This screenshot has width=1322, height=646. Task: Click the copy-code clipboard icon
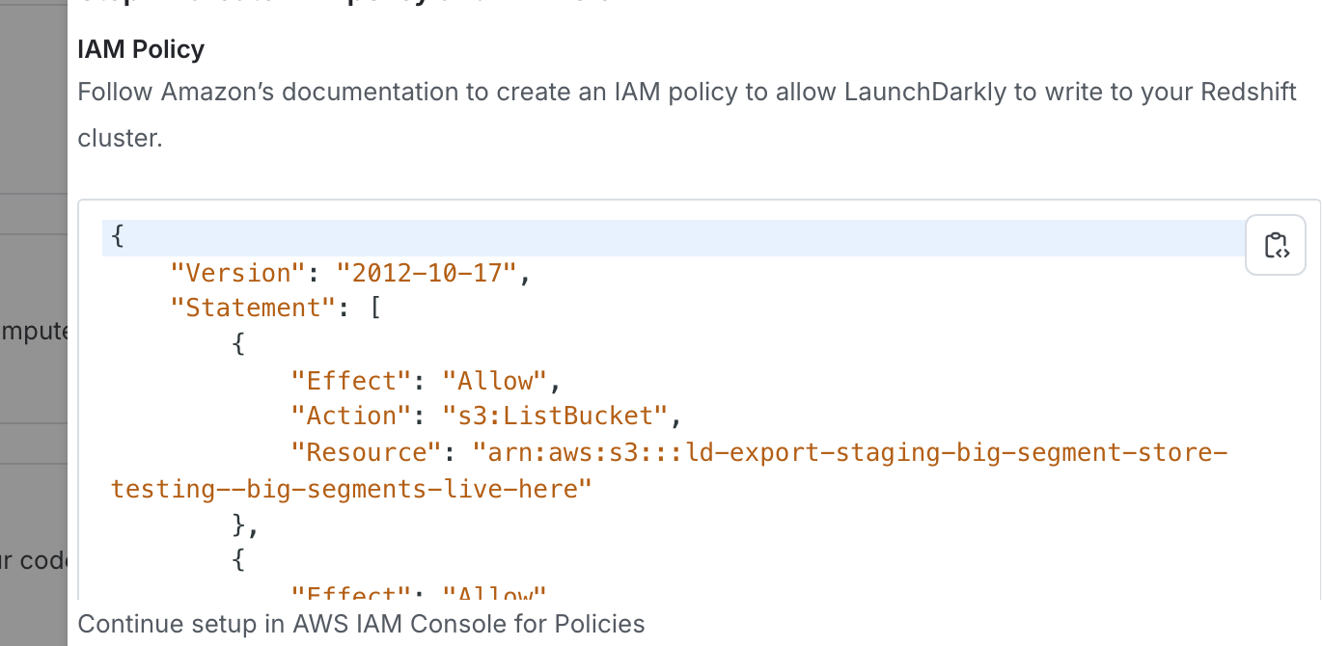(x=1275, y=245)
